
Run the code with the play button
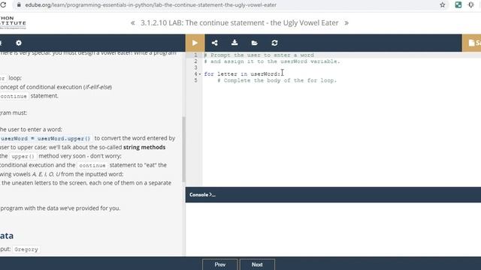(195, 43)
